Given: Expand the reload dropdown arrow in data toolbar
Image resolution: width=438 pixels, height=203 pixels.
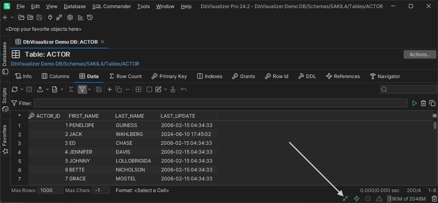Looking at the screenshot, I should point(21,89).
